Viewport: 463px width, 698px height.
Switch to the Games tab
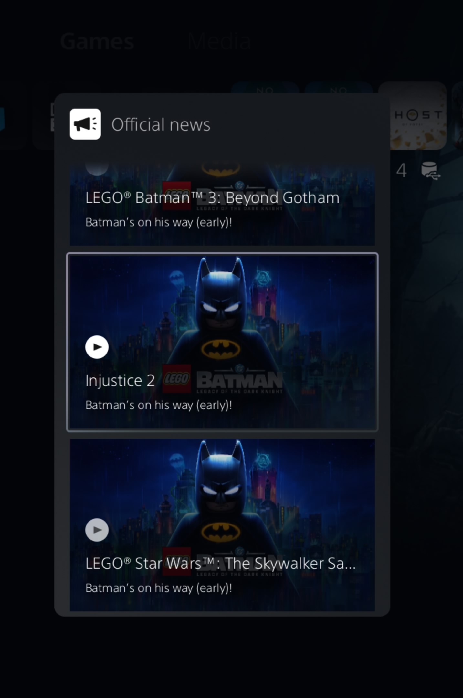pyautogui.click(x=97, y=41)
